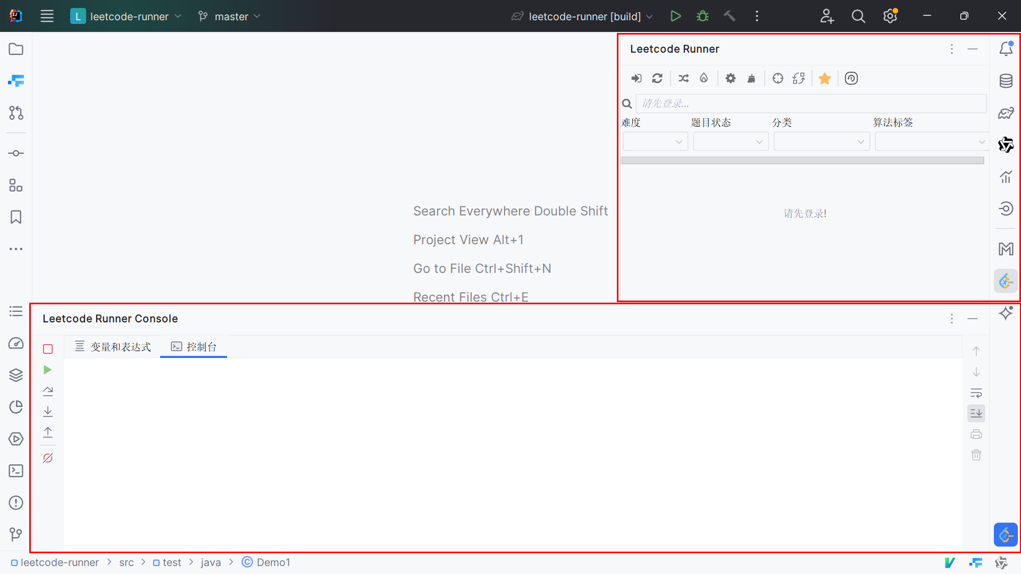This screenshot has height=574, width=1021.
Task: Pick a random question with shuffle icon
Action: coord(683,79)
